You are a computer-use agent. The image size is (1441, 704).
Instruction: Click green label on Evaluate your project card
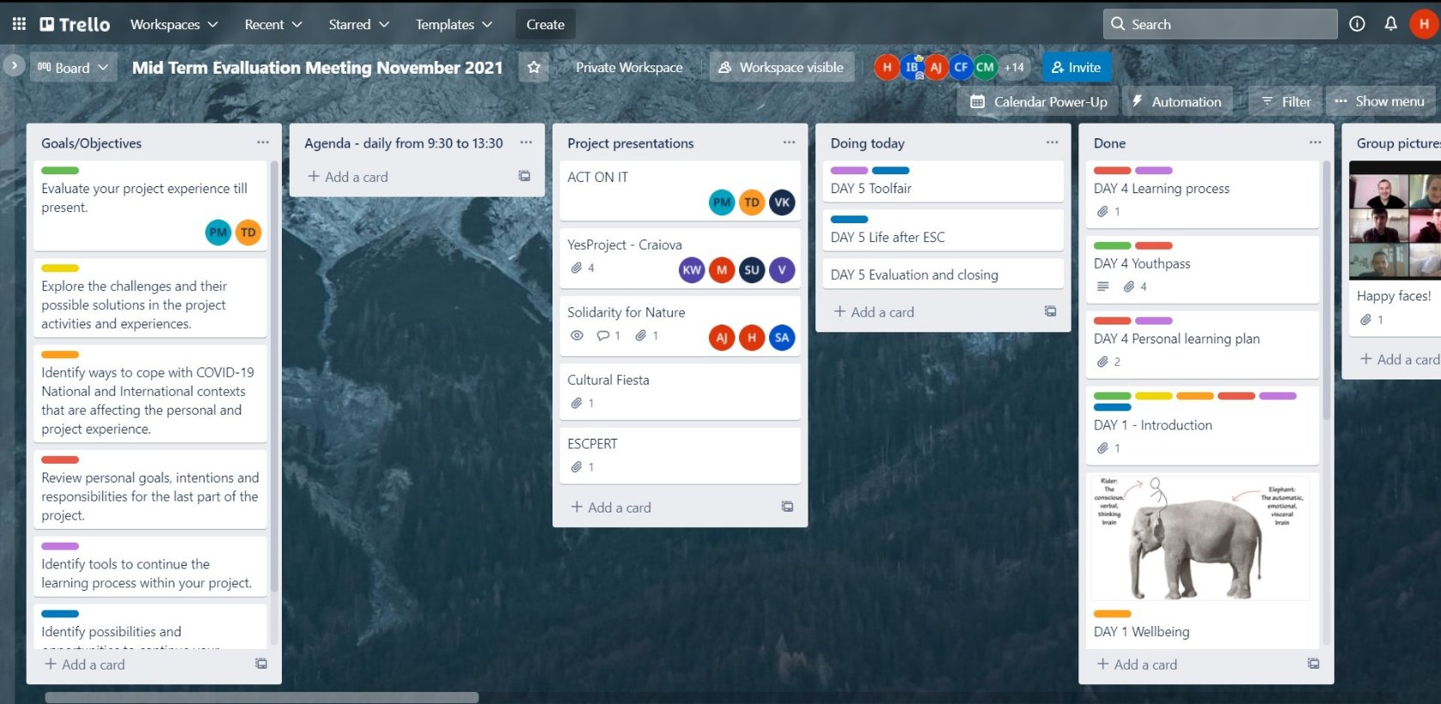click(x=60, y=170)
